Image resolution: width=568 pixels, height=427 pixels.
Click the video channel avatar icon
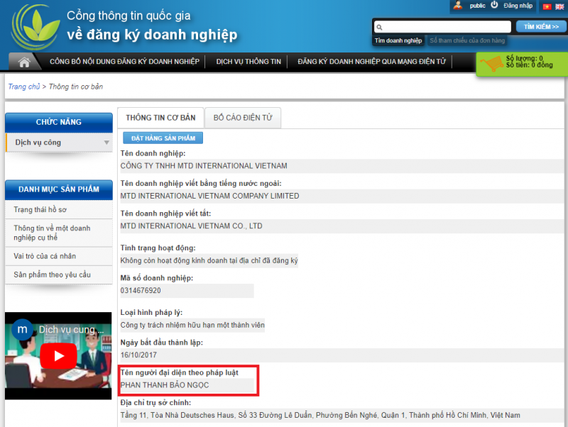click(x=23, y=330)
